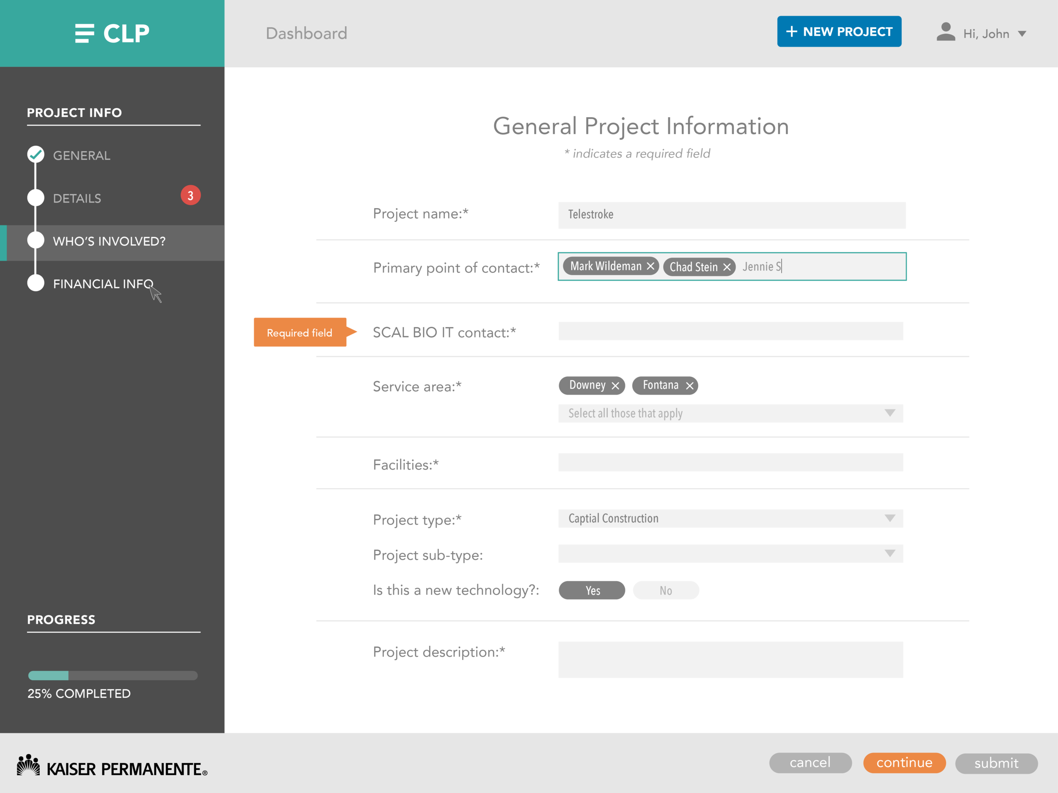Viewport: 1058px width, 793px height.
Task: Remove Fontana service area tag
Action: [x=690, y=386]
